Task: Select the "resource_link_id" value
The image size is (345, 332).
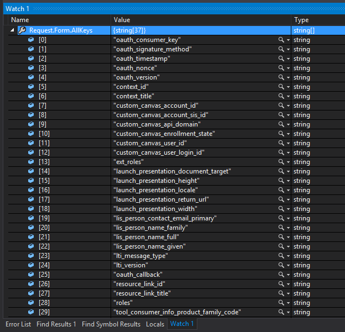Action: 139,284
